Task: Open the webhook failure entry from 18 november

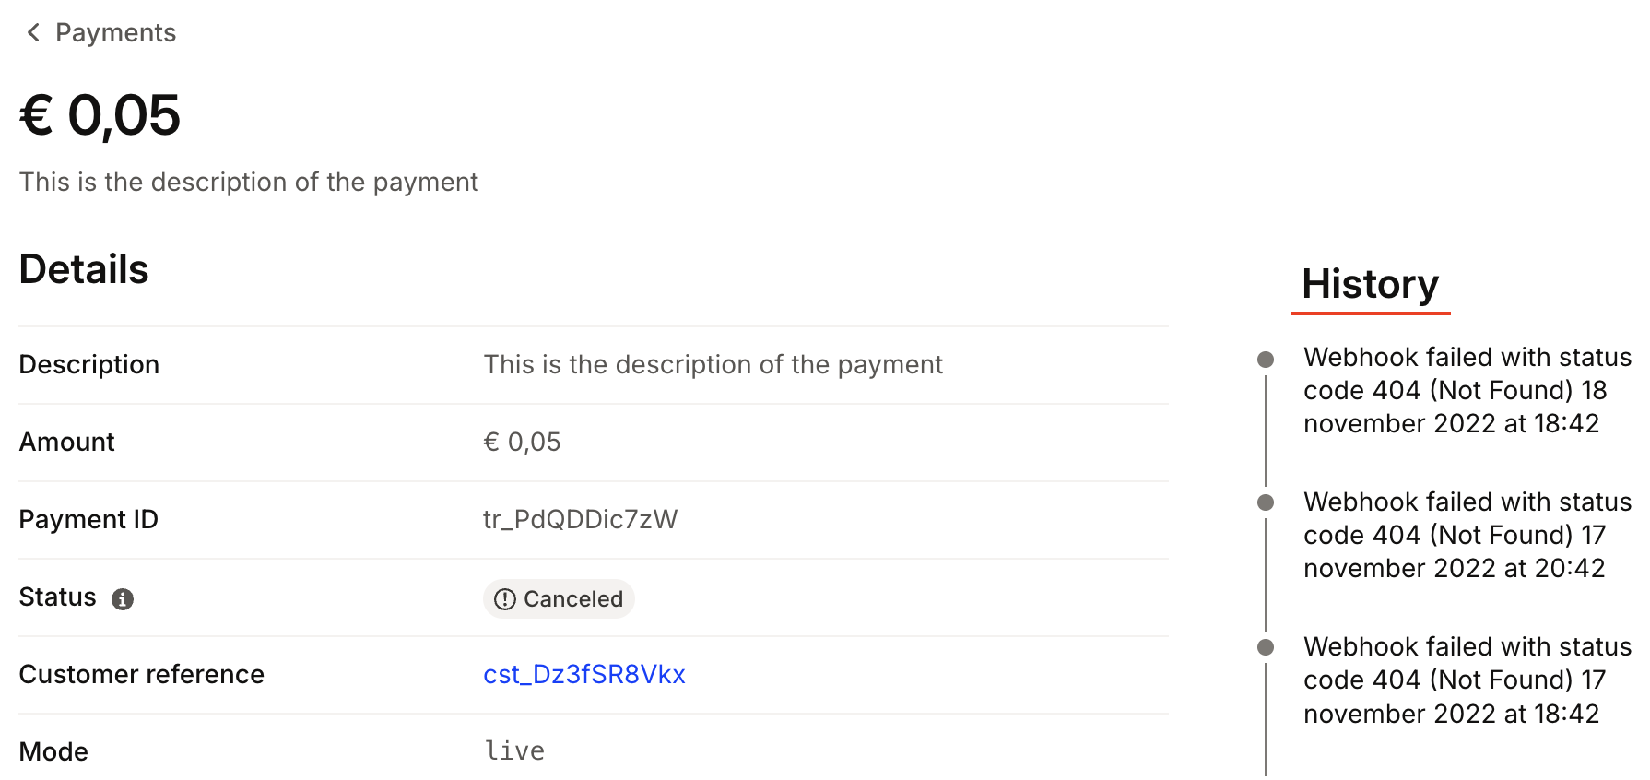Action: 1466,391
